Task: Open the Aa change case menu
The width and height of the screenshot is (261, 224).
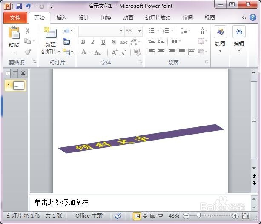Action: tap(99, 52)
